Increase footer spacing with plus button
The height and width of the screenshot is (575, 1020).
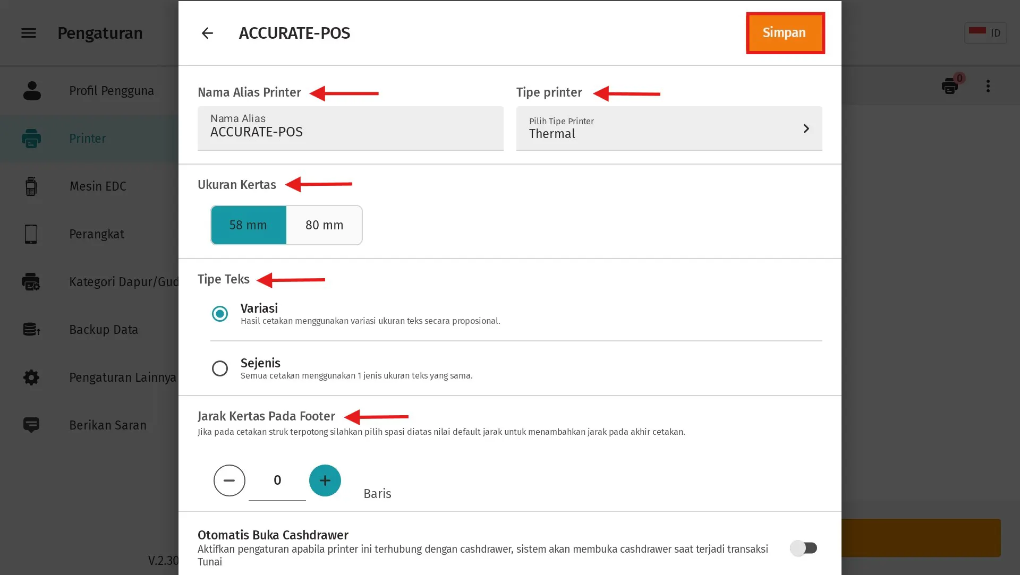tap(325, 480)
